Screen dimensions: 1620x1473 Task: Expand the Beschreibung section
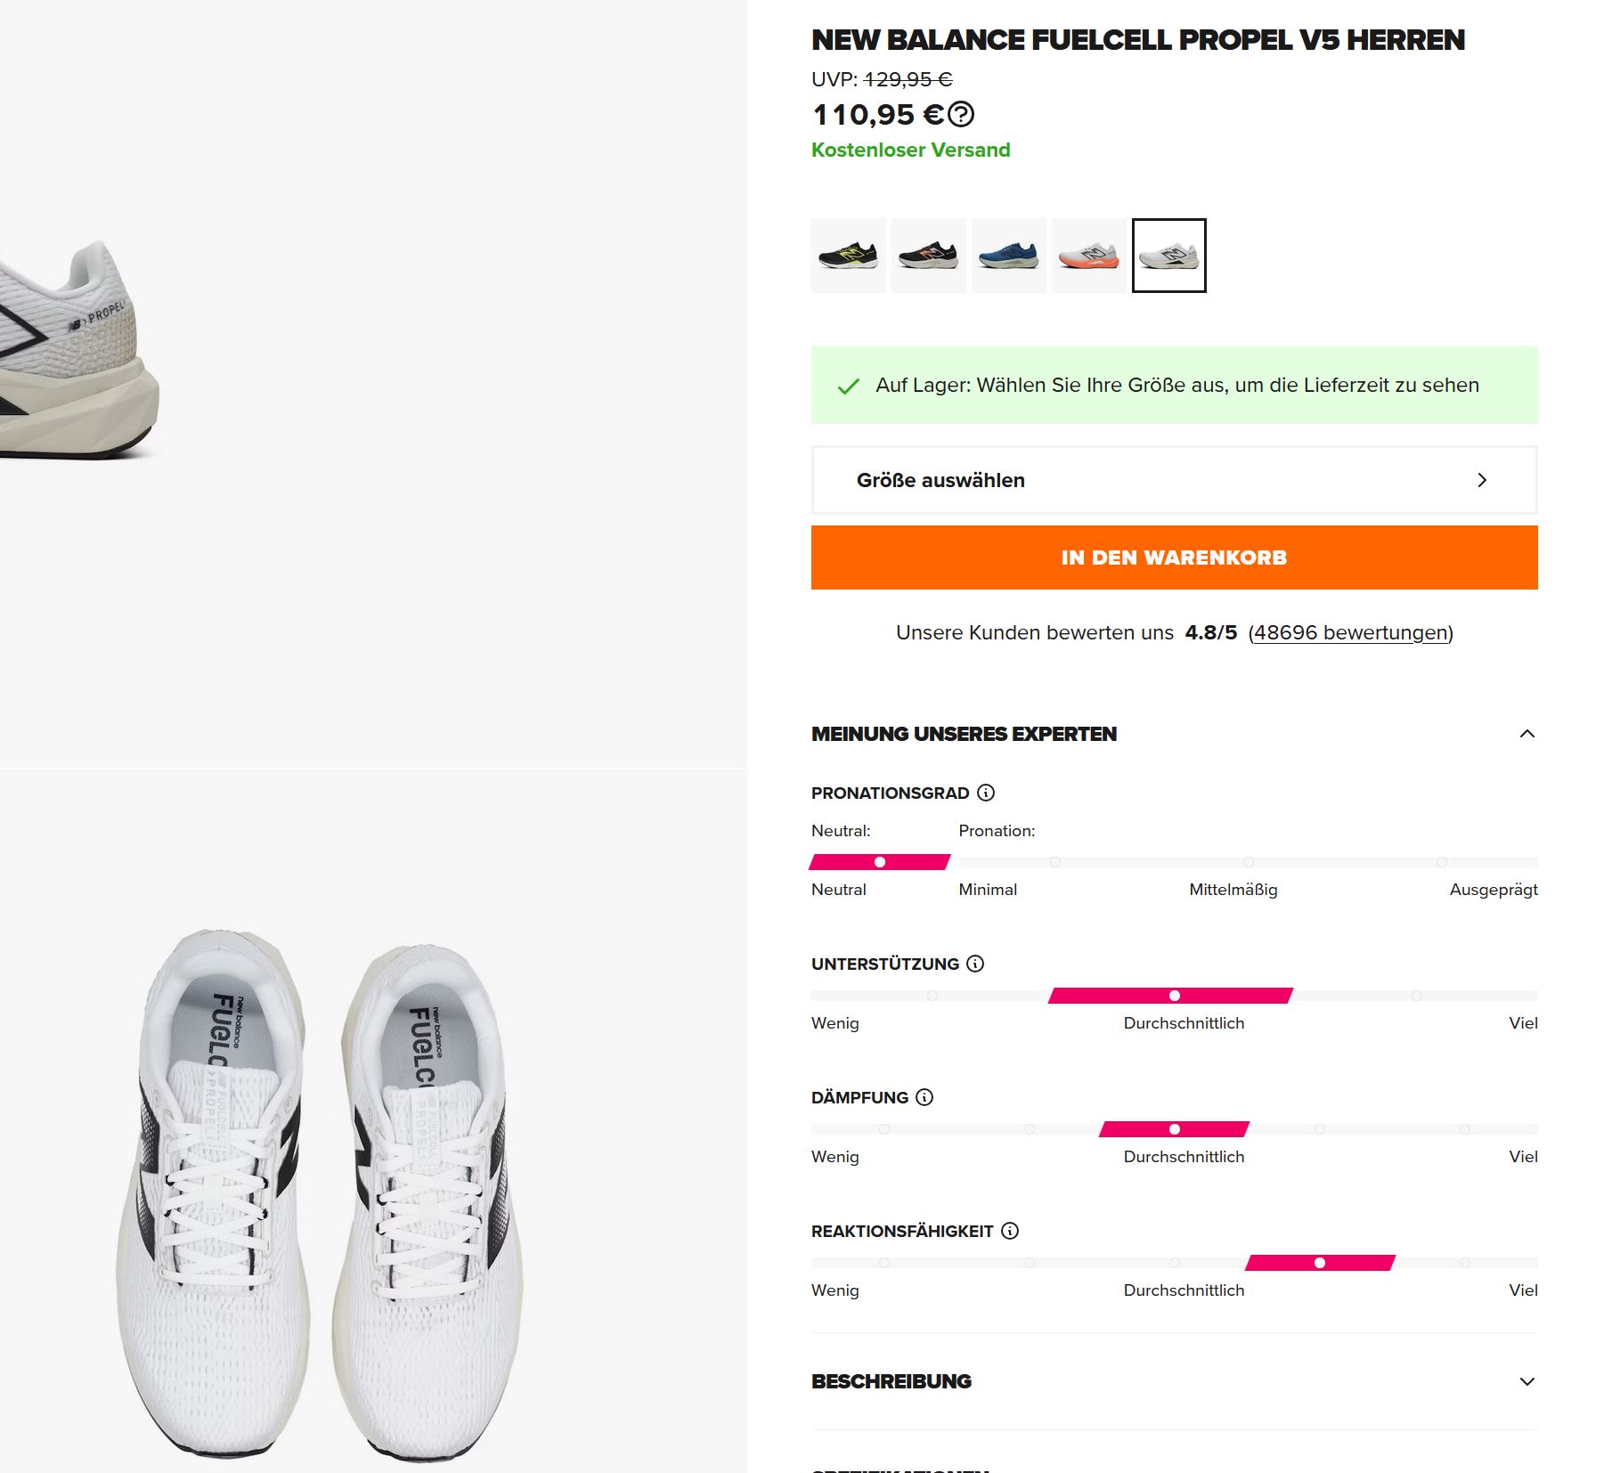click(x=1526, y=1381)
